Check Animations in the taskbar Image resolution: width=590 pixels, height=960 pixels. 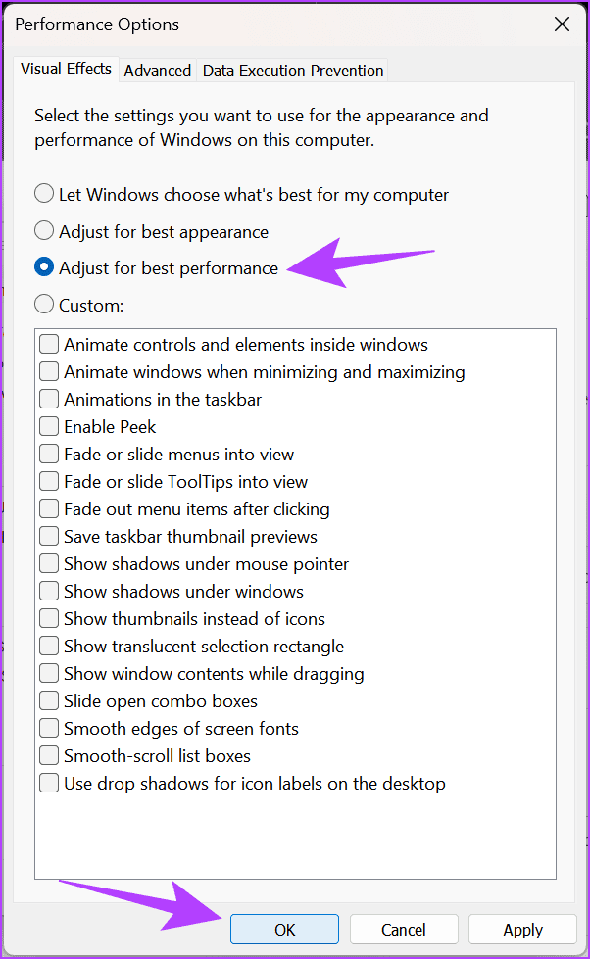tap(49, 400)
